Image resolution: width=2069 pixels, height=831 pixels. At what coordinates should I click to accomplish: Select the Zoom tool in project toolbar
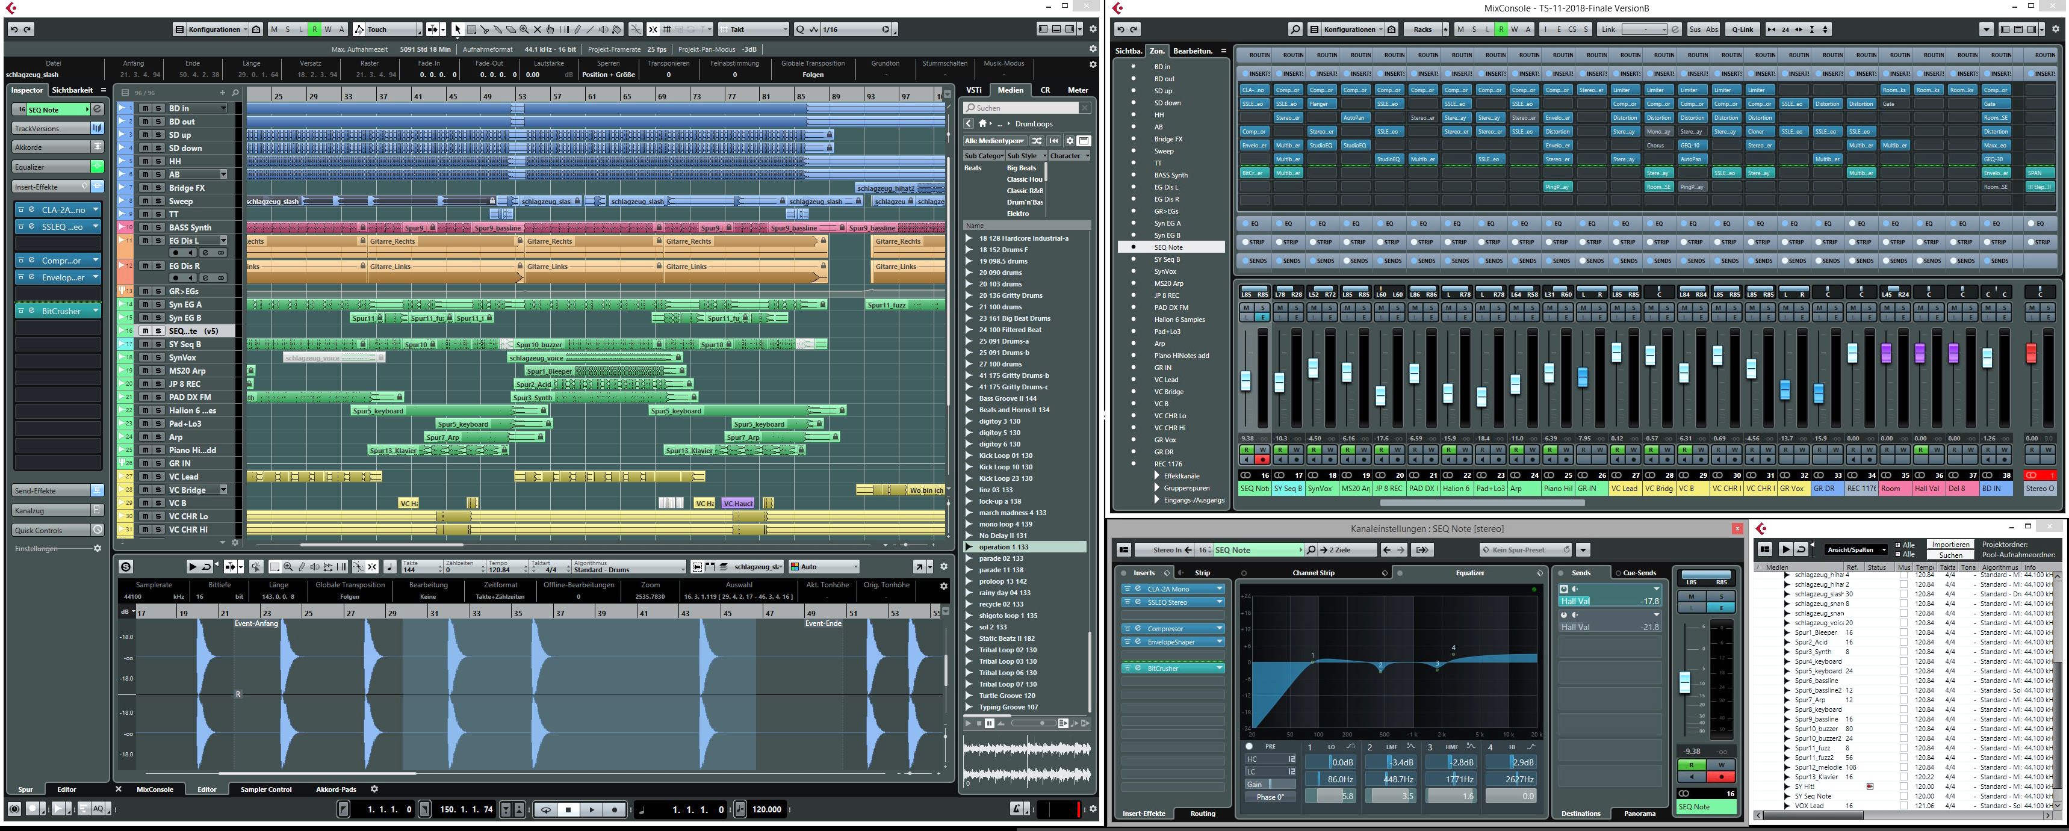(524, 29)
